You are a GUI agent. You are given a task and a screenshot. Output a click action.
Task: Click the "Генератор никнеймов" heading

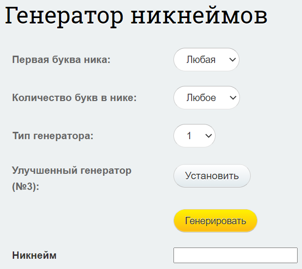pos(136,16)
